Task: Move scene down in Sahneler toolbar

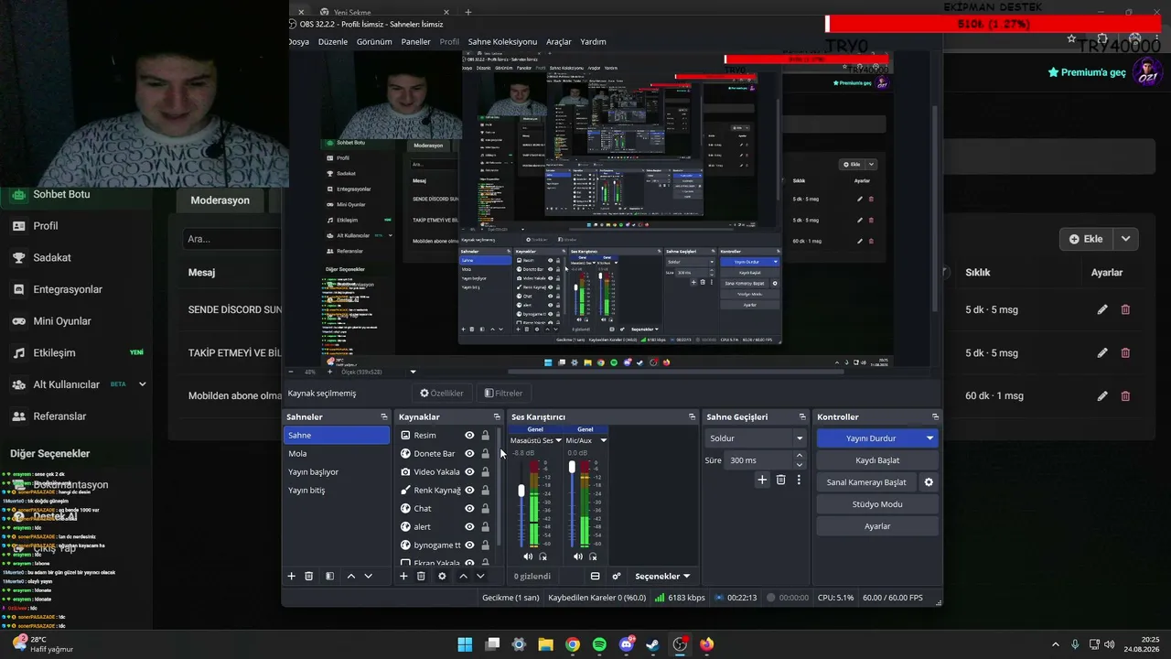Action: tap(369, 576)
